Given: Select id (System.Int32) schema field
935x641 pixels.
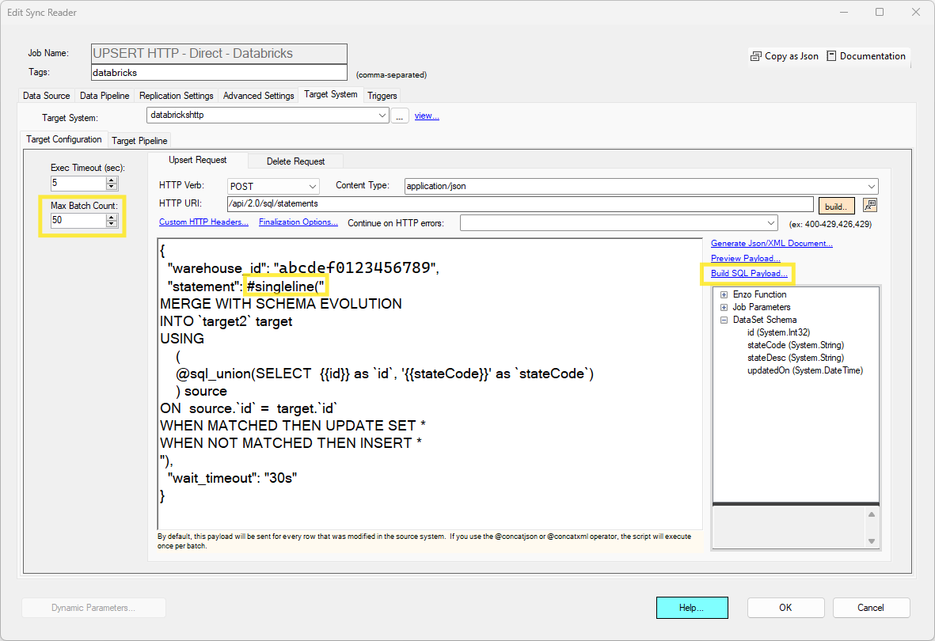Looking at the screenshot, I should [x=779, y=332].
